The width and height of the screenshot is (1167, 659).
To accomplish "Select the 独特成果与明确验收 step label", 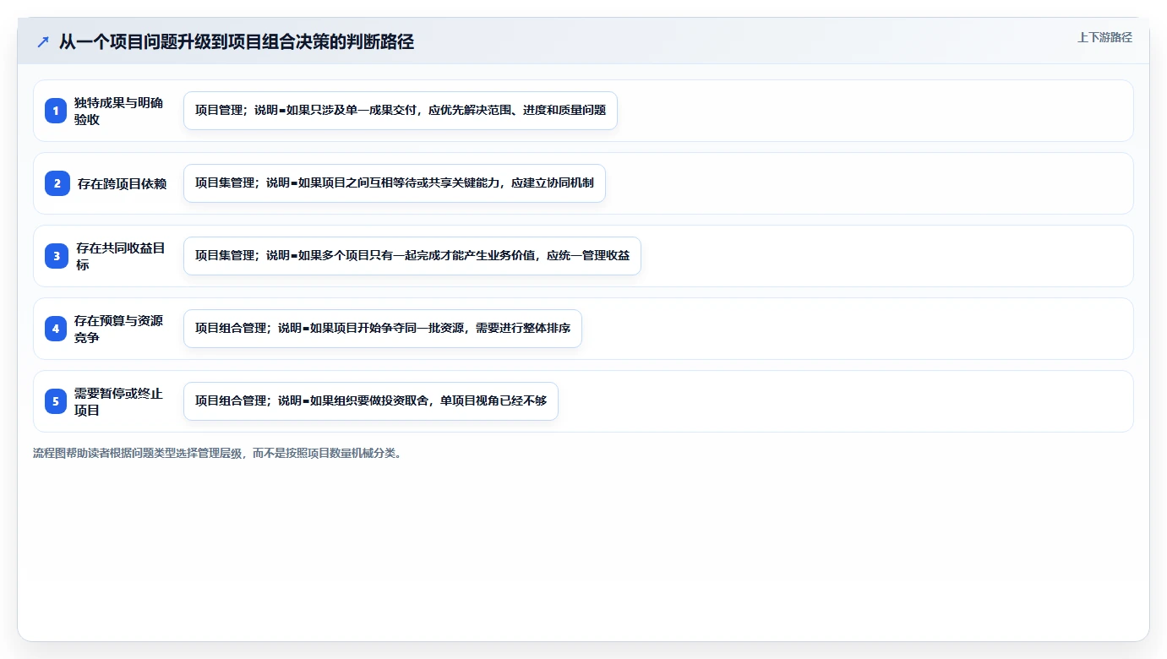I will click(119, 111).
